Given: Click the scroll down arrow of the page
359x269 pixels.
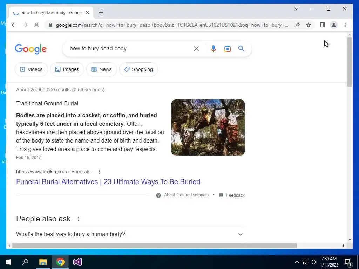Looking at the screenshot, I should click(x=350, y=240).
